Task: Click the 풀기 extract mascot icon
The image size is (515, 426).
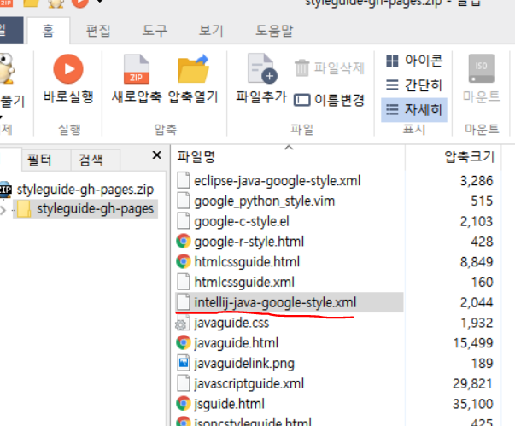Action: pos(7,69)
